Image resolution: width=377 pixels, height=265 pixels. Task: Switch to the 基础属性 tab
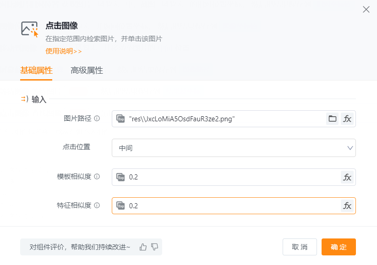(x=36, y=70)
